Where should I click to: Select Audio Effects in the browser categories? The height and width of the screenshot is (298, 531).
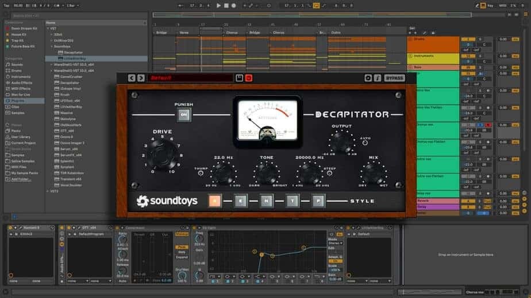point(22,83)
